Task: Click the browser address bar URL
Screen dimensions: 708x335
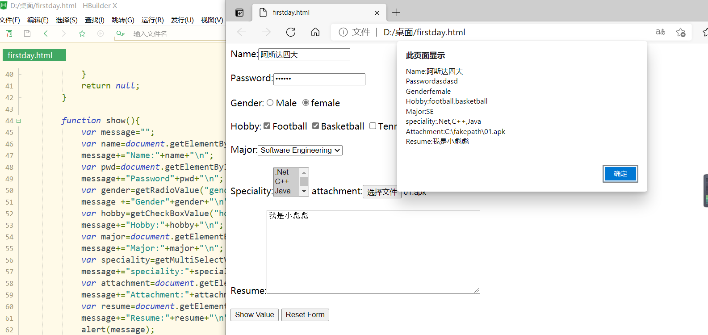Action: 424,32
